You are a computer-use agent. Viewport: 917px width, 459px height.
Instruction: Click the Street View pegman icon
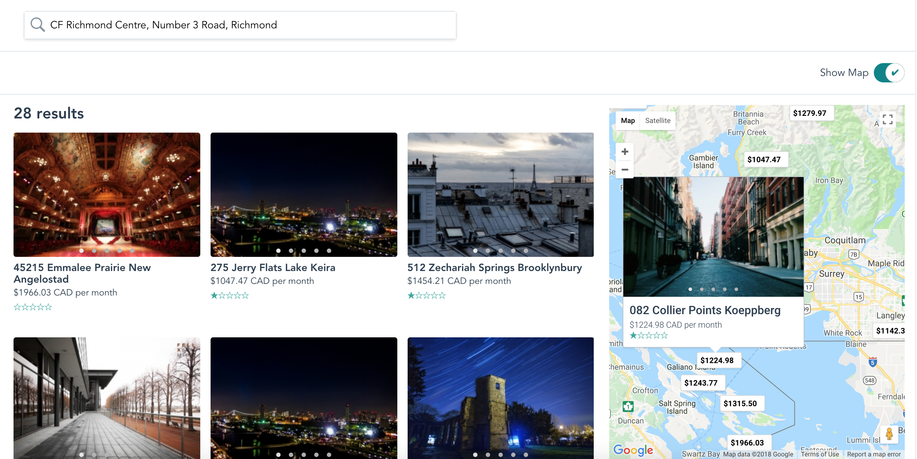(x=889, y=434)
